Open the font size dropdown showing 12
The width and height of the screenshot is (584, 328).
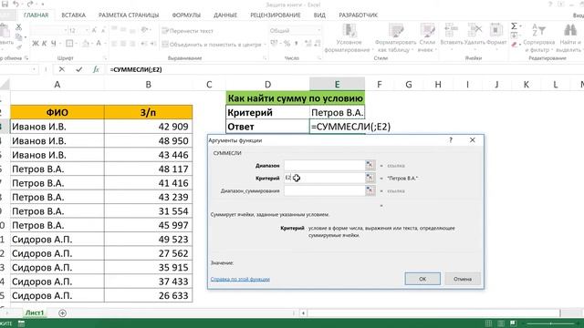tap(87, 30)
